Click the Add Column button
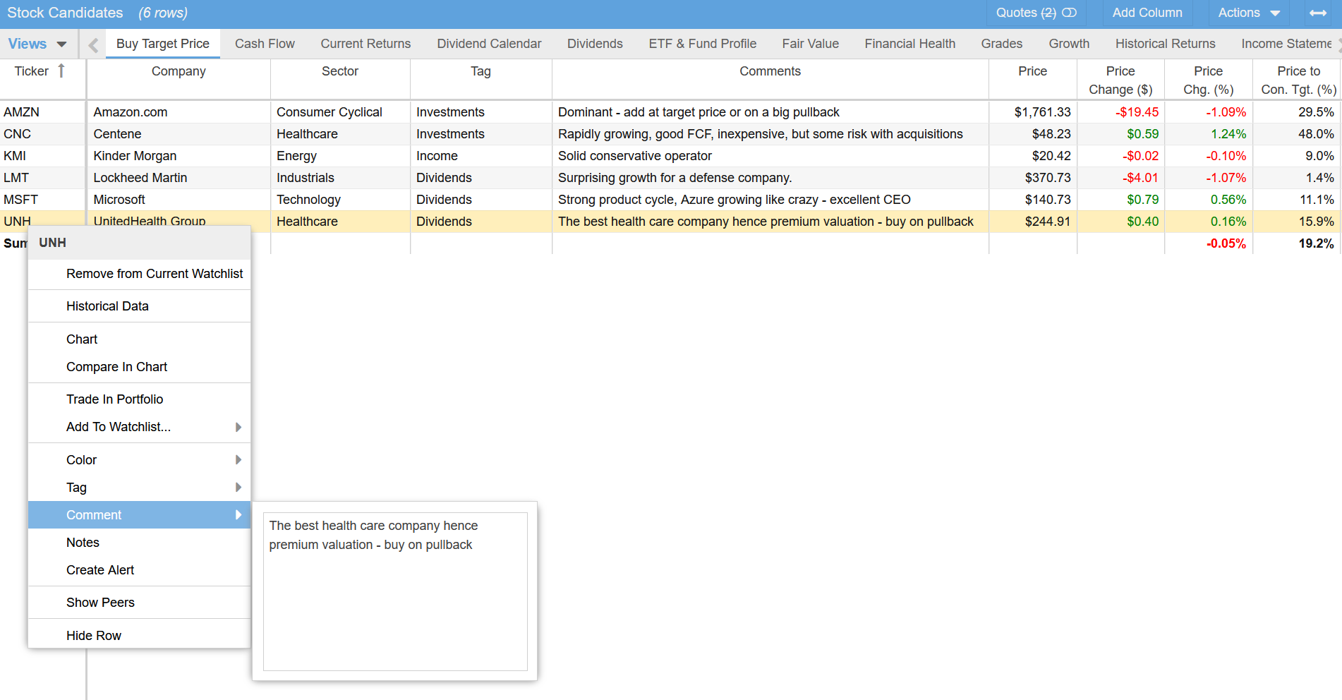1342x700 pixels. coord(1147,13)
